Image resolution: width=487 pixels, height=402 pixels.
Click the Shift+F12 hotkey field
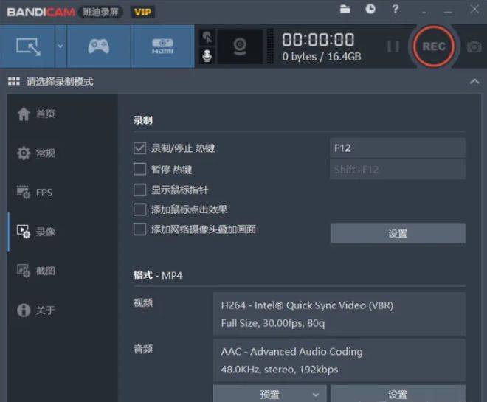398,170
